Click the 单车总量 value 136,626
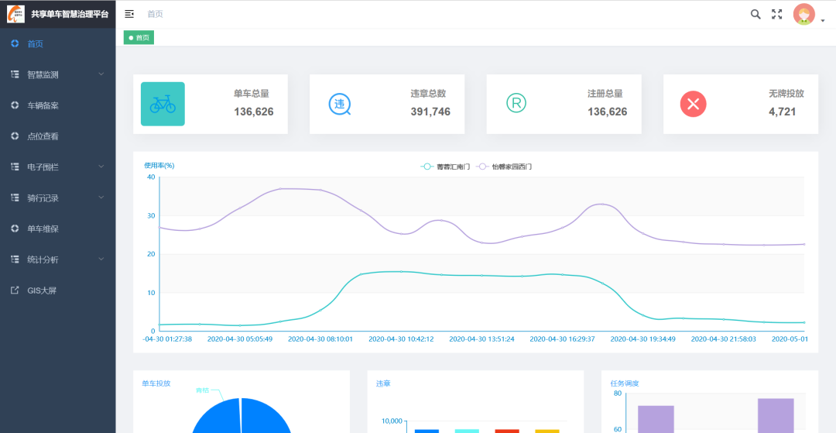Screen dimensions: 836x433 point(254,112)
